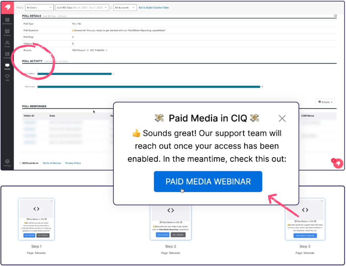
Task: Open the Last 180 Days date dropdown
Action: pos(82,7)
